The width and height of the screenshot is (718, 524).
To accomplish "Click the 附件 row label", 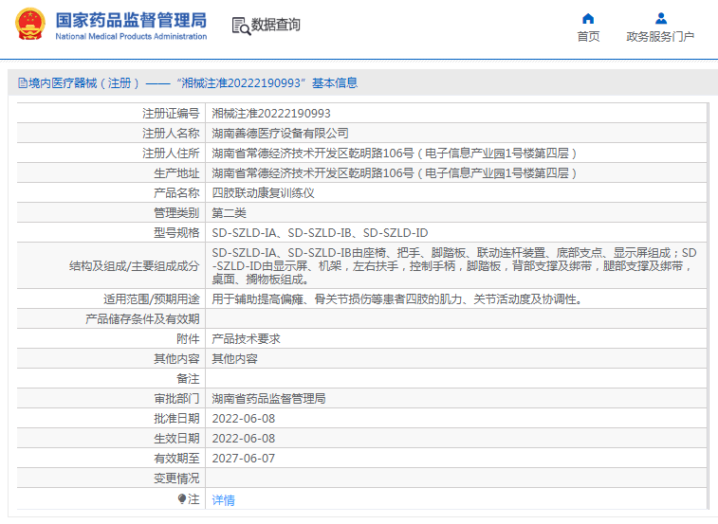I will tap(188, 339).
